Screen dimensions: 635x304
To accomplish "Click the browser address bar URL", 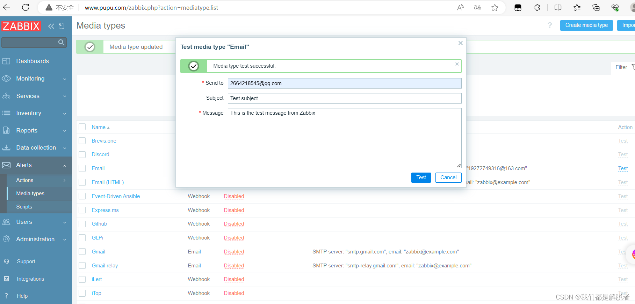I will [151, 8].
